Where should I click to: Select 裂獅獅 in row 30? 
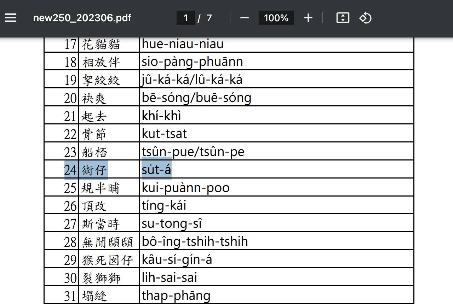(101, 278)
